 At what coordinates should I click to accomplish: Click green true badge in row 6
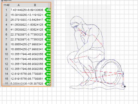point(47,34)
